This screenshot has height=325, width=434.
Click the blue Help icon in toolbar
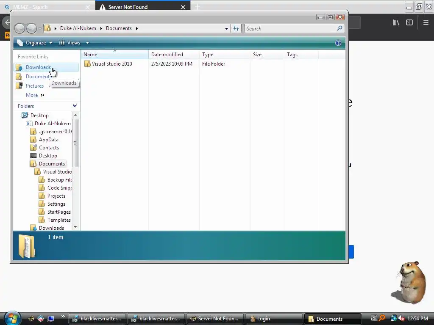point(338,43)
